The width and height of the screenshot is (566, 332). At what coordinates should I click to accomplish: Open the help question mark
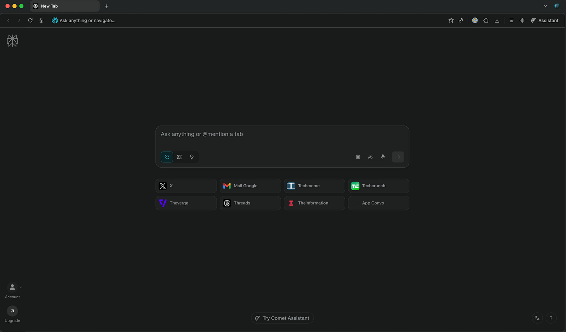[551, 318]
